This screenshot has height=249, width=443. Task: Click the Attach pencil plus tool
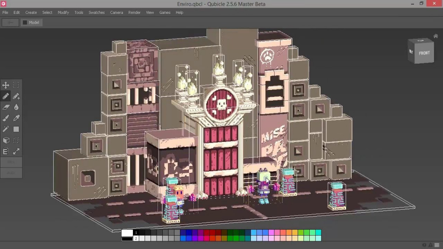click(x=16, y=96)
